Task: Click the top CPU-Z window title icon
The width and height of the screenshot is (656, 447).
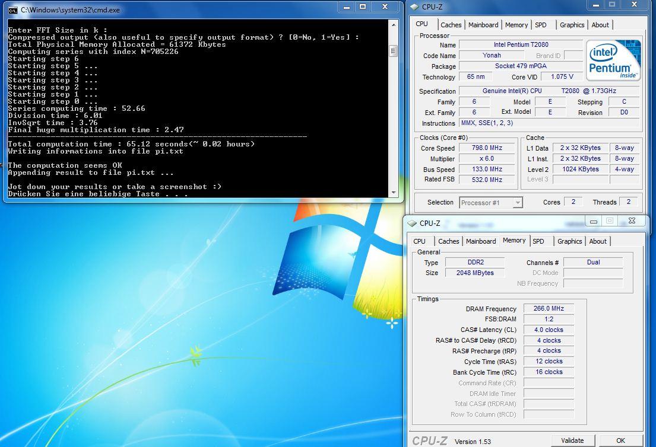Action: point(414,7)
